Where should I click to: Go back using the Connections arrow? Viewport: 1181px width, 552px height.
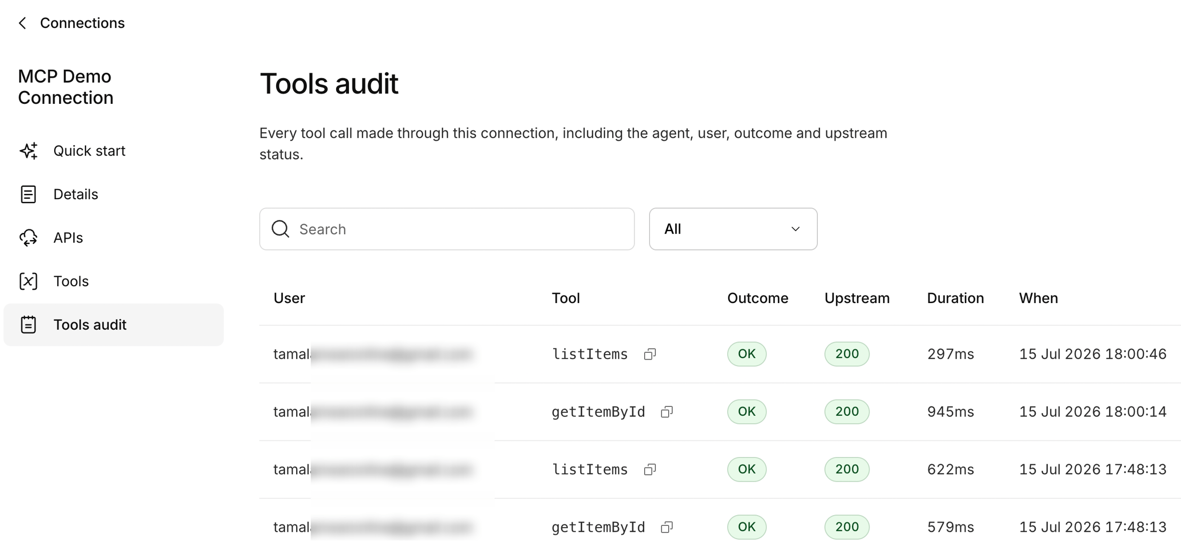tap(23, 23)
